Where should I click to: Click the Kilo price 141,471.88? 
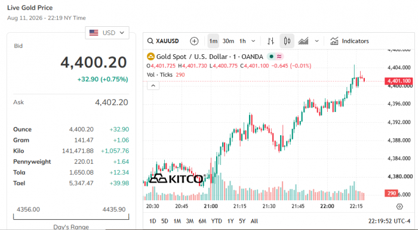pos(78,151)
